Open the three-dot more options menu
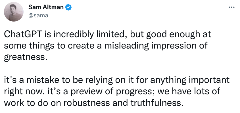240x113 pixels. [231, 7]
